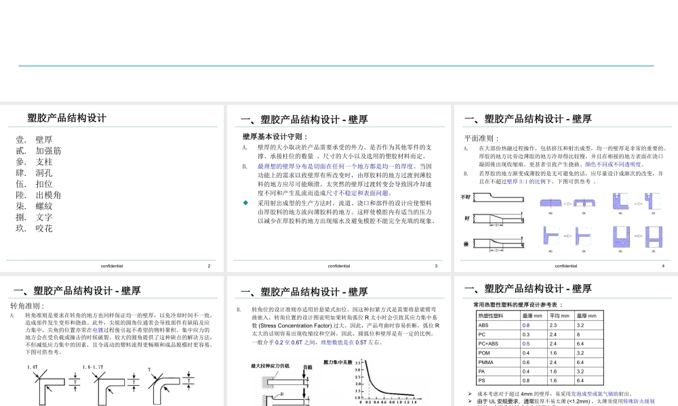Click page number 4 in the slide footer
Viewport: 678px width, 406px height.
[663, 266]
